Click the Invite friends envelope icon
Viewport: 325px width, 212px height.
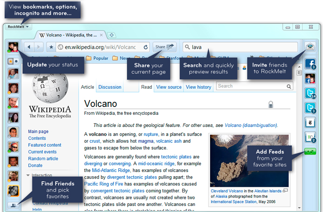click(x=310, y=46)
